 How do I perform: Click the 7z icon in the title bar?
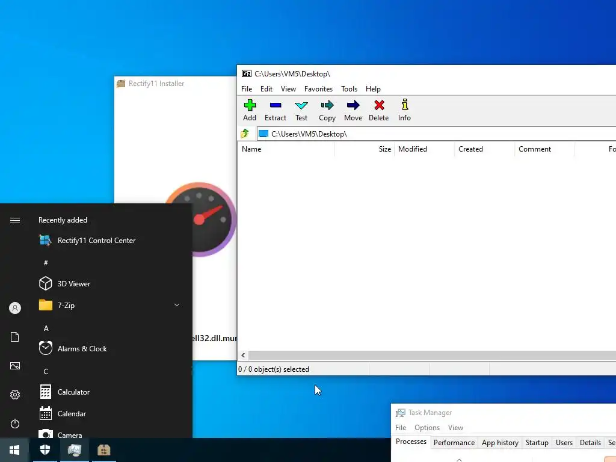[x=246, y=73]
